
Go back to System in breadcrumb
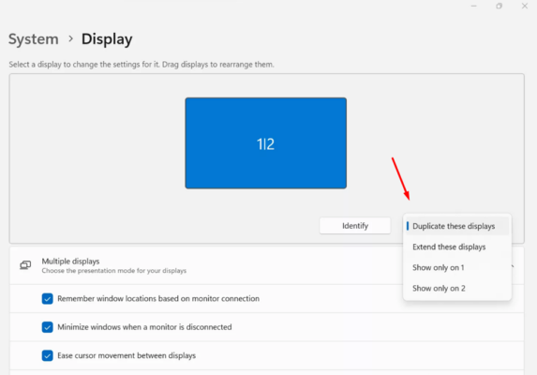click(x=34, y=39)
